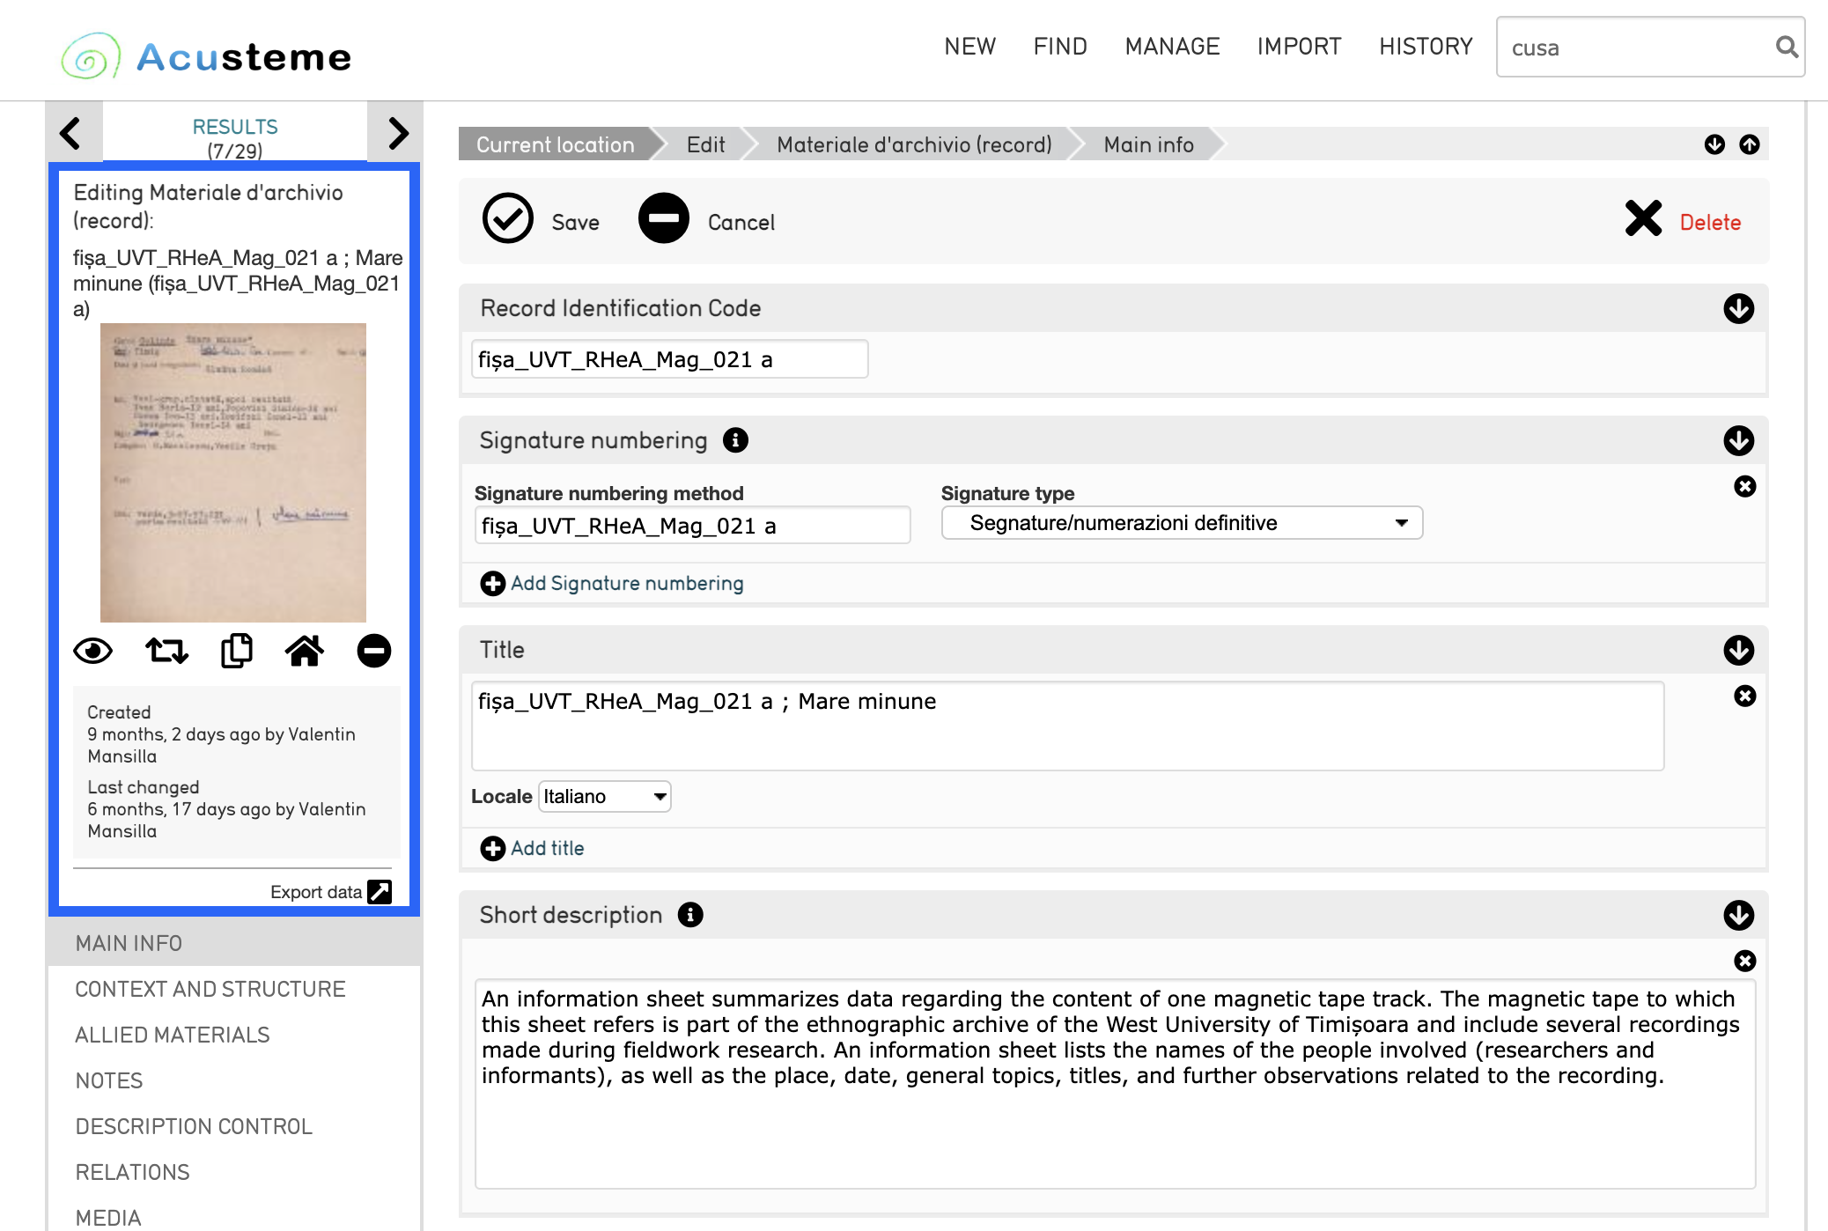The image size is (1828, 1231).
Task: Open RELATIONS section
Action: coord(133,1172)
